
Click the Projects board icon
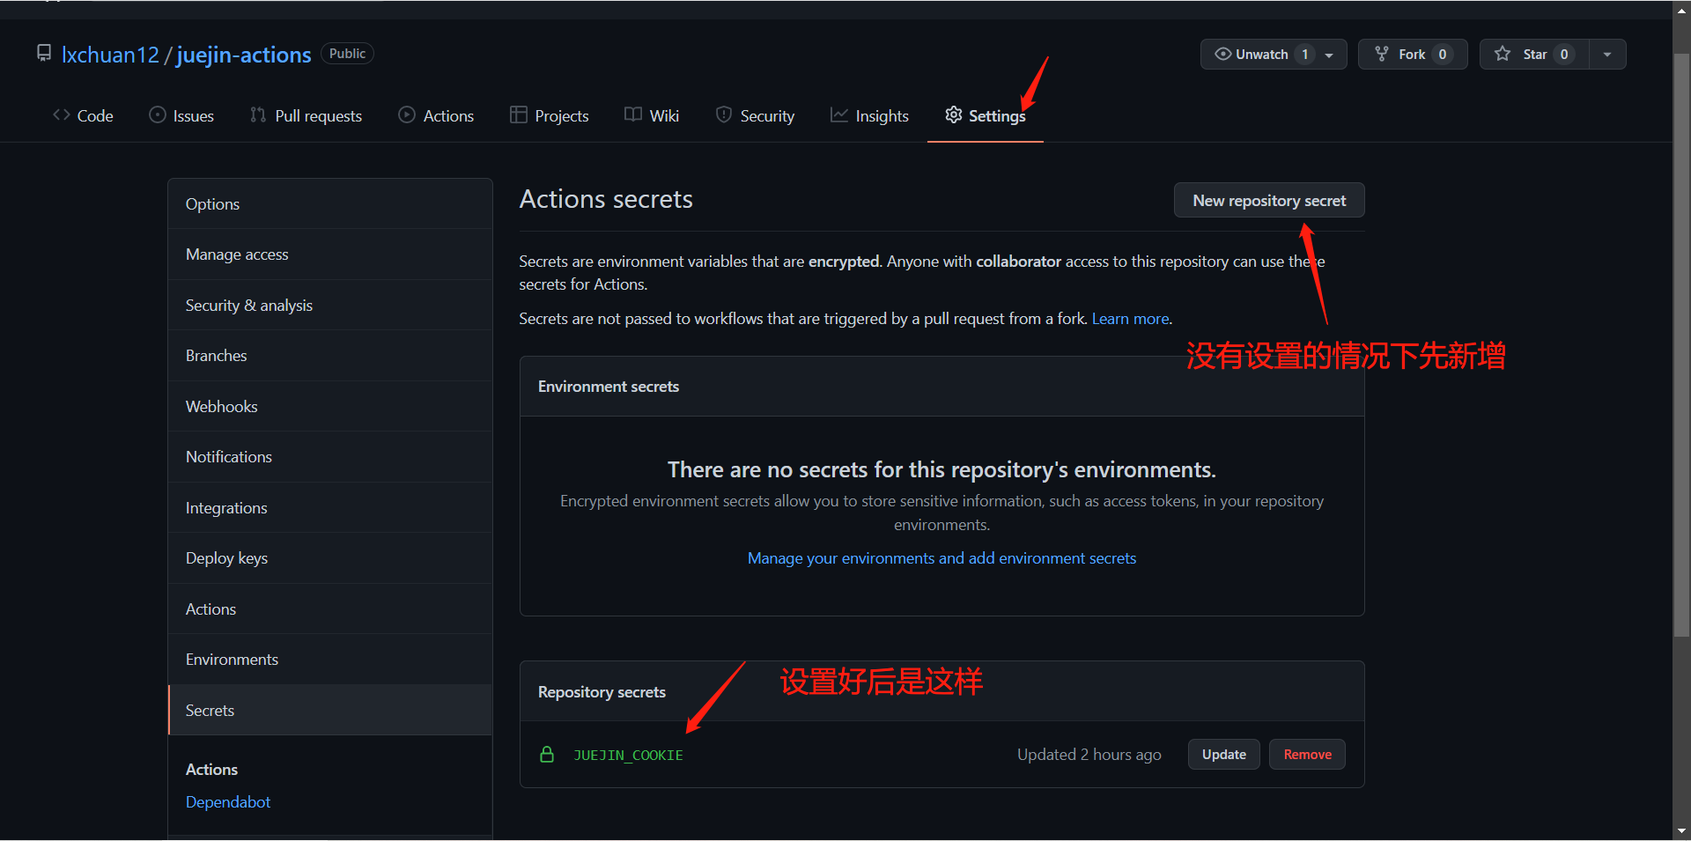pos(519,115)
